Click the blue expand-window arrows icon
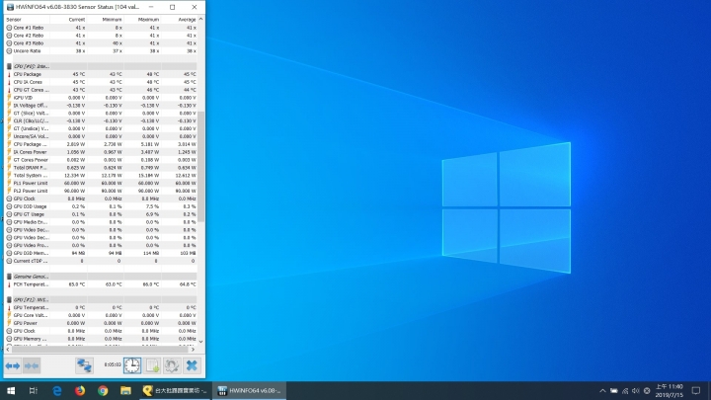 13,365
